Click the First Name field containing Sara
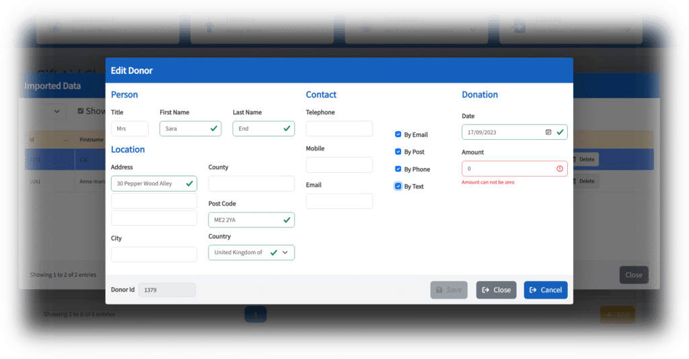 click(190, 128)
